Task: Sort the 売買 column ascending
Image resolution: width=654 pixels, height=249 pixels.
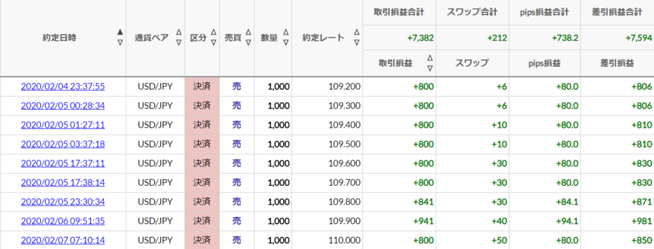Action: tap(248, 32)
